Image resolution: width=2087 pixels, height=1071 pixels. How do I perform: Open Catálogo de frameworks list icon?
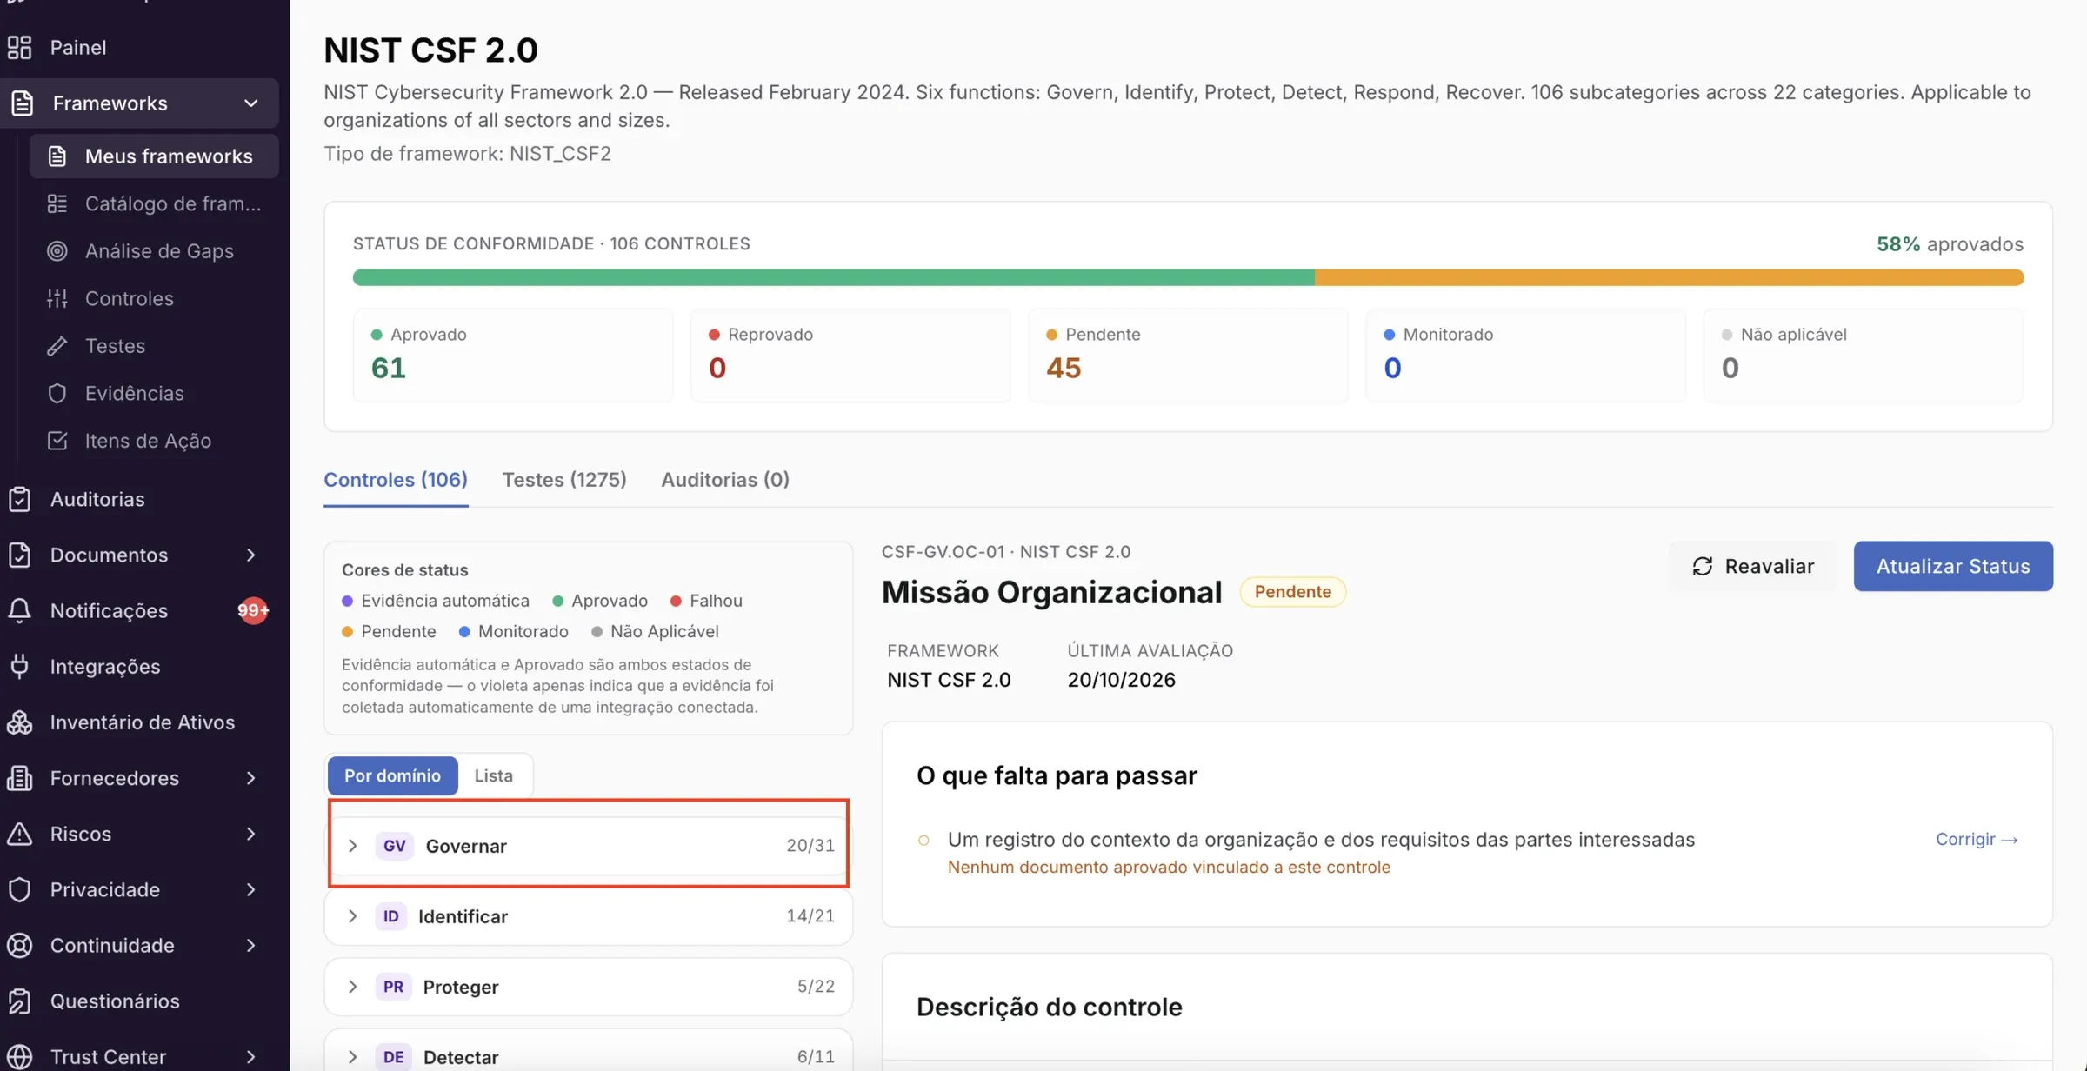57,203
